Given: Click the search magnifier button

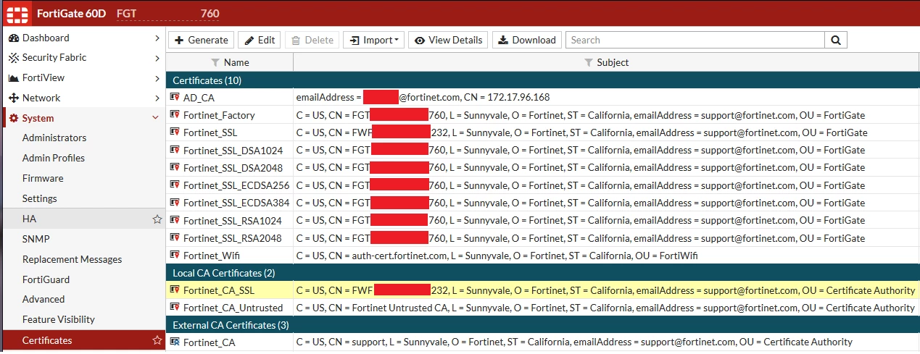Looking at the screenshot, I should [x=836, y=40].
